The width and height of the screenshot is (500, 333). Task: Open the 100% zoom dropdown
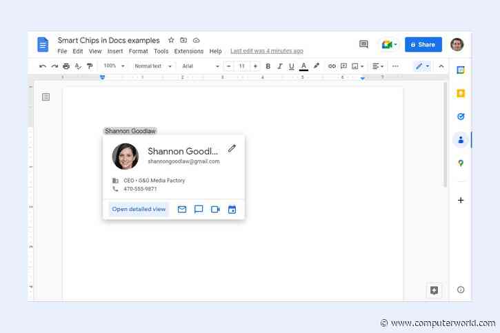coord(114,66)
